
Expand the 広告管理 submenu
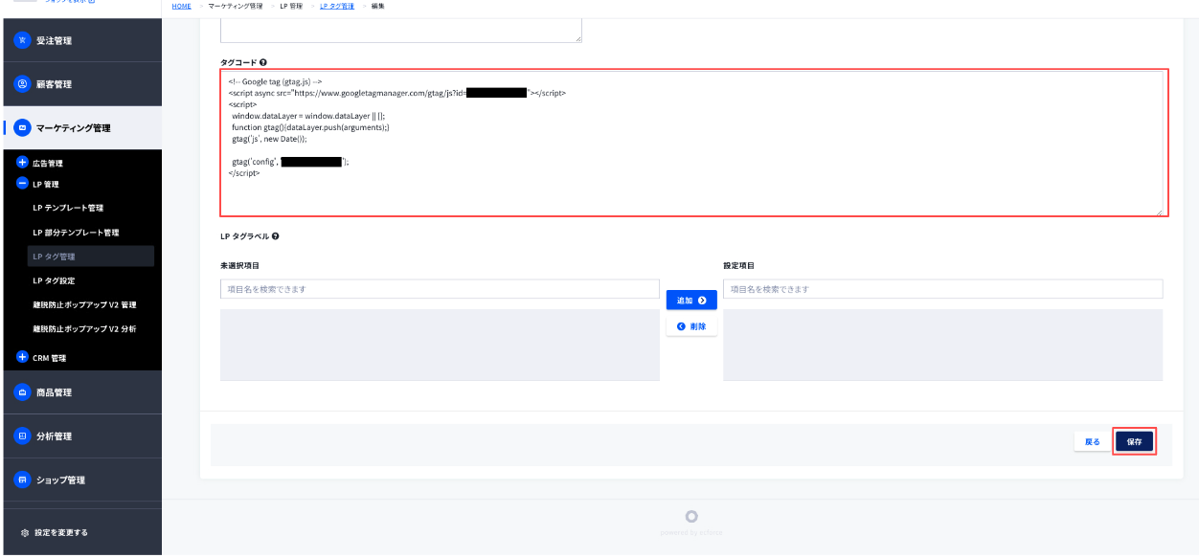click(23, 163)
